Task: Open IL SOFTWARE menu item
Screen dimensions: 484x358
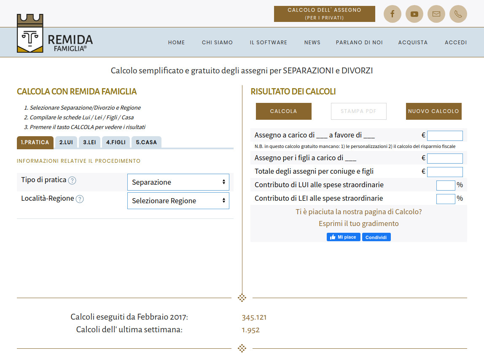Action: pos(269,43)
